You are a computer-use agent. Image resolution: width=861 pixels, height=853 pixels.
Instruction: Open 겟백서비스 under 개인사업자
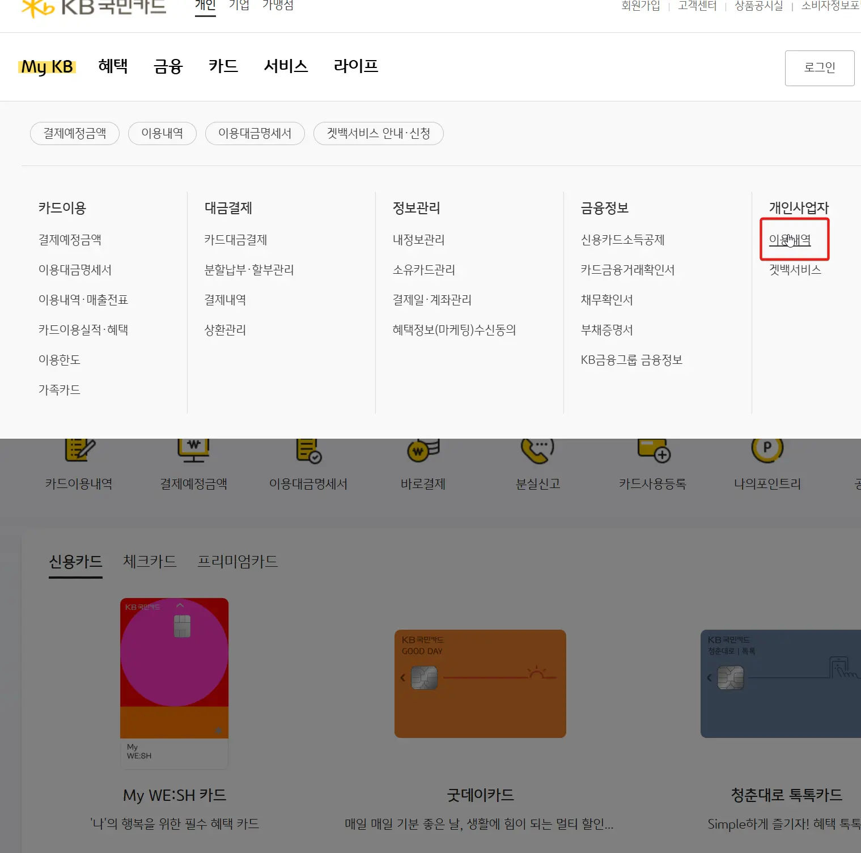[795, 270]
